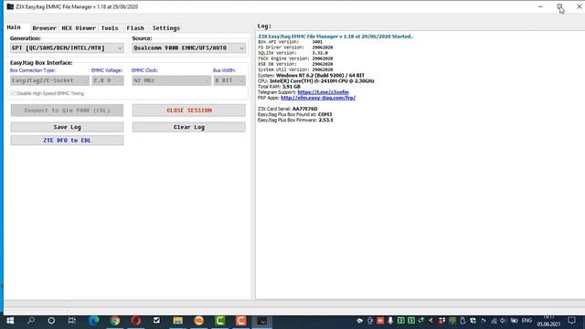
Task: Toggle Disable High Speed EMMC Timing checkbox
Action: tap(13, 93)
